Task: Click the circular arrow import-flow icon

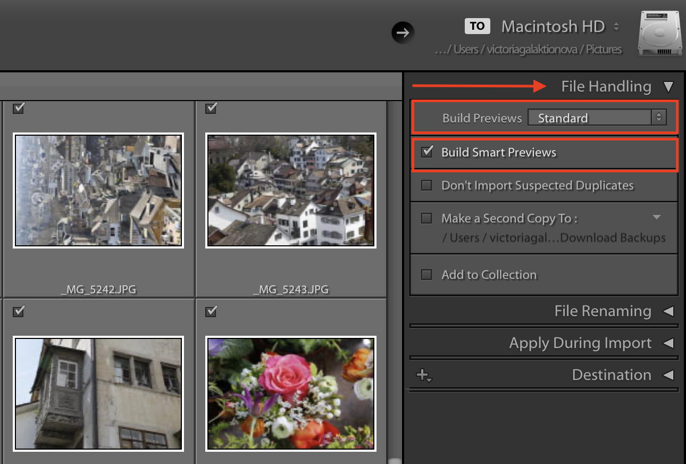Action: point(403,32)
